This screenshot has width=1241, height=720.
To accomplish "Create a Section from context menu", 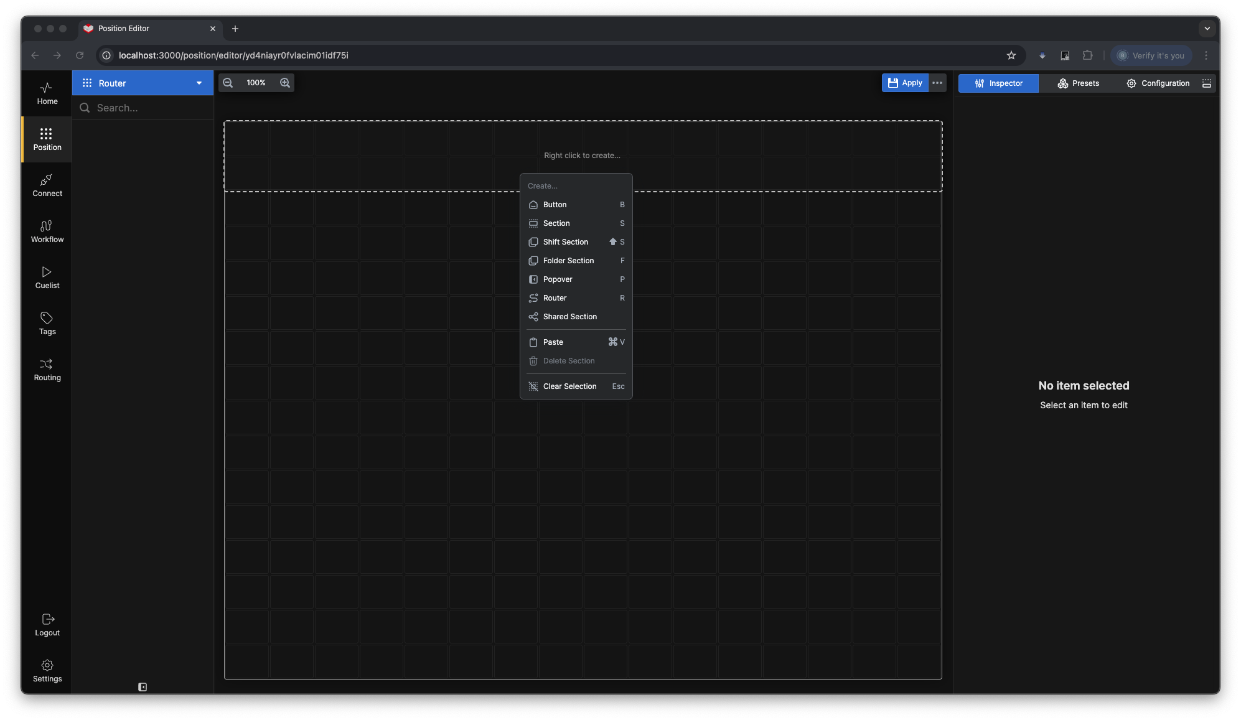I will 576,223.
